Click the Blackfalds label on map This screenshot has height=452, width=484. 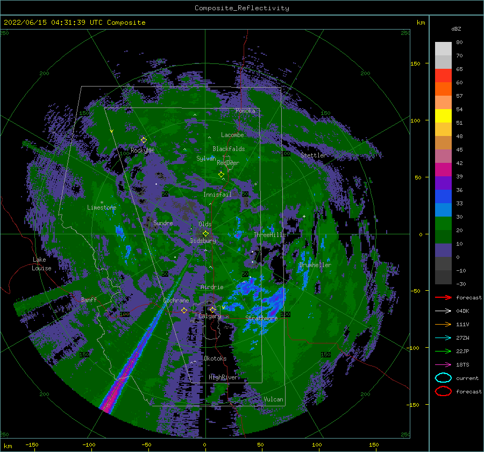(x=229, y=149)
